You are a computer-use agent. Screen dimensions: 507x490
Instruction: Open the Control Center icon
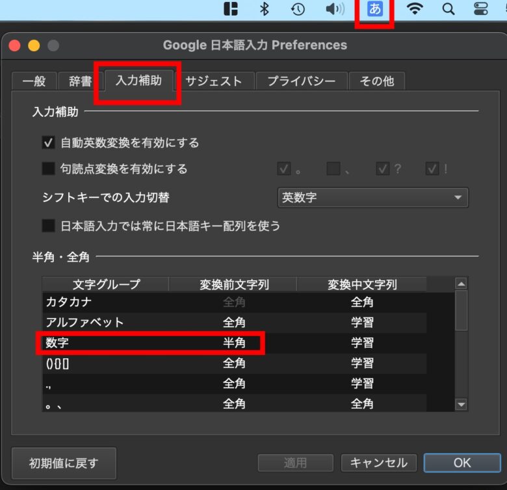tap(481, 8)
